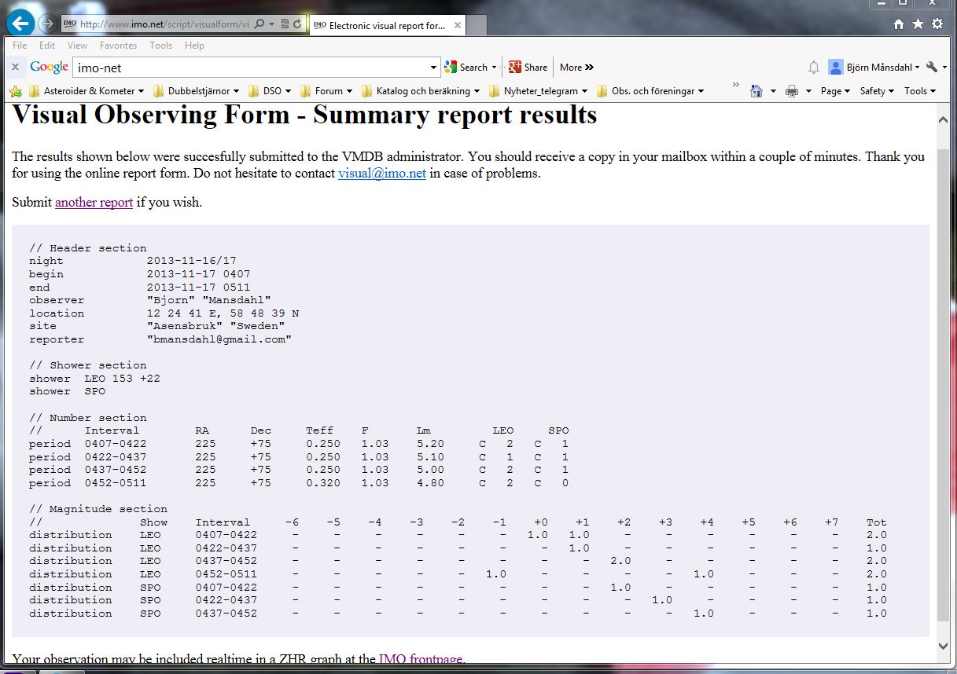Open Favorites star icon at top right
The height and width of the screenshot is (674, 957).
(918, 24)
